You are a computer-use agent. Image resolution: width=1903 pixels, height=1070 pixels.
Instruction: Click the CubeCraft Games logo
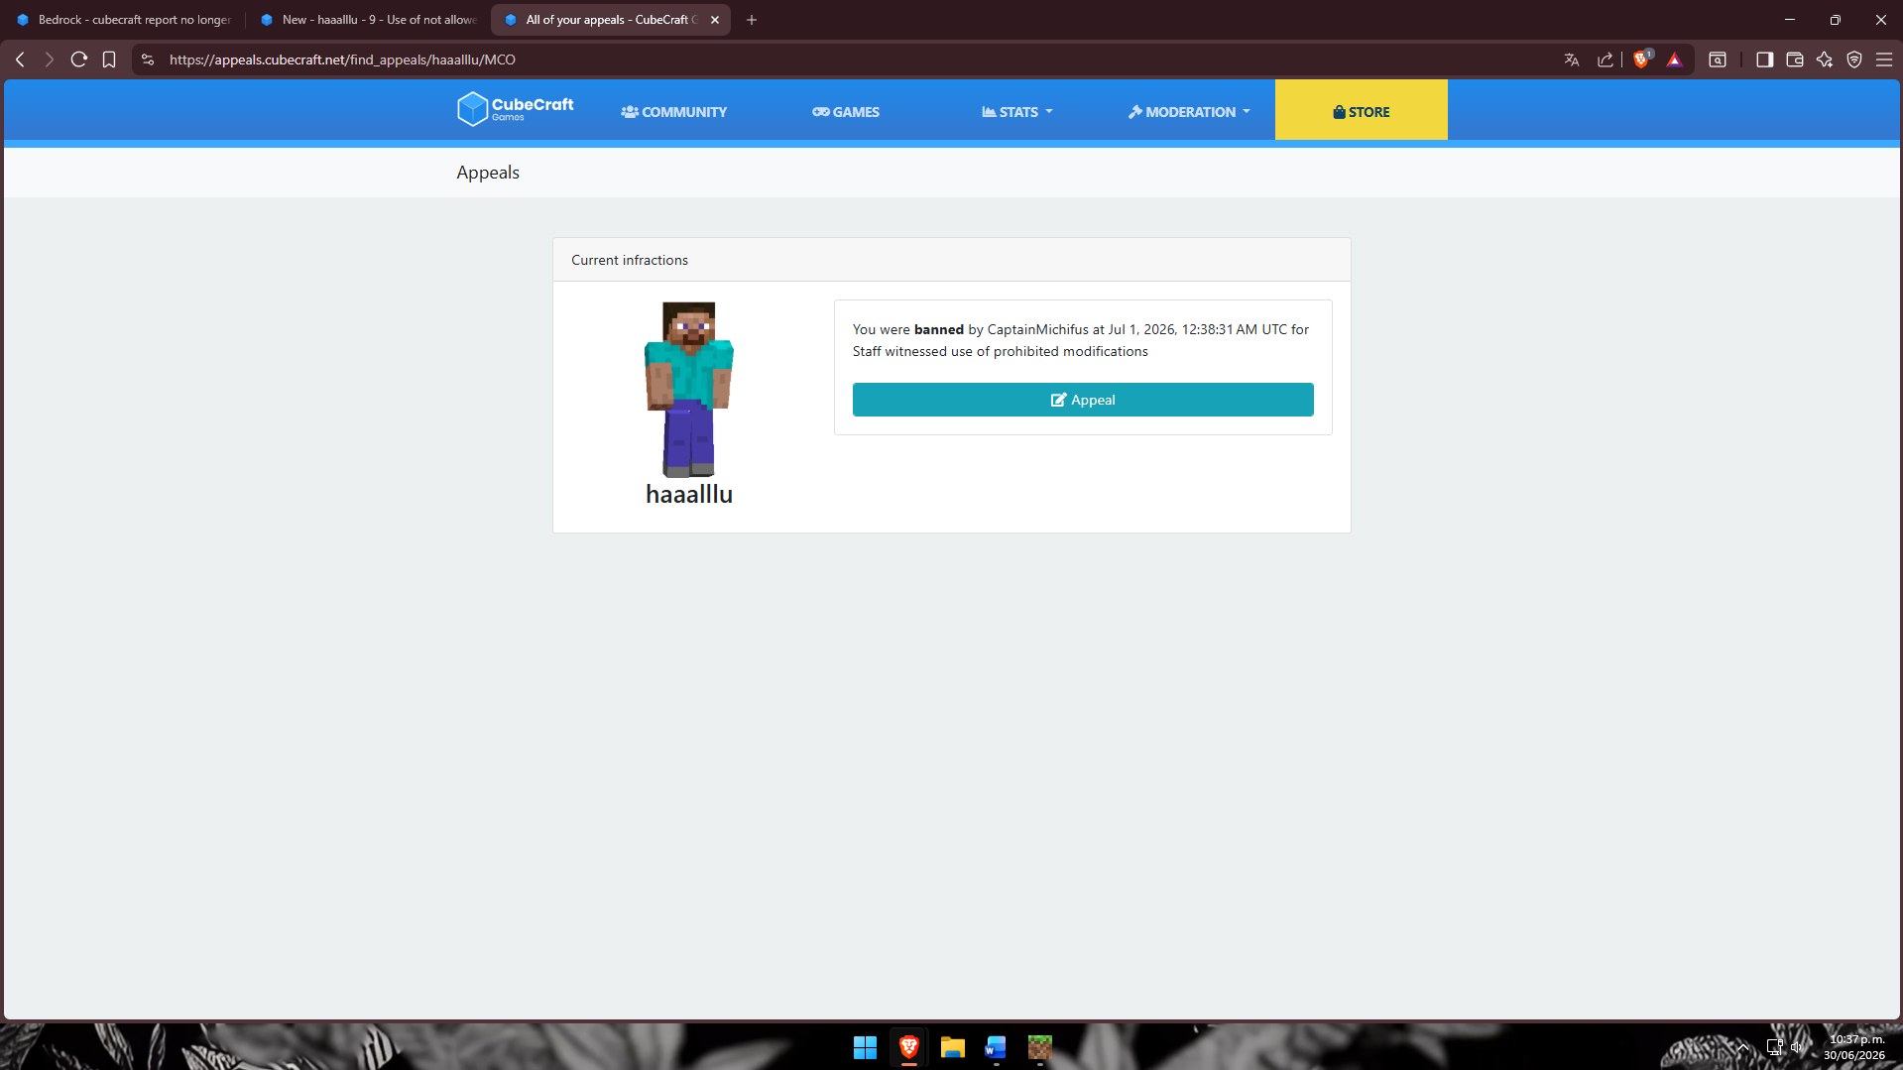click(x=515, y=109)
